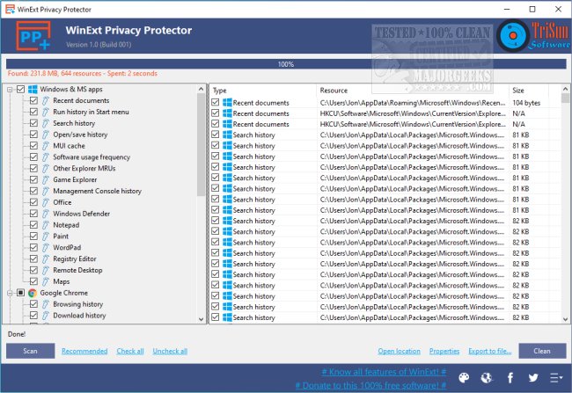This screenshot has width=572, height=393.
Task: Click the Recommended link
Action: tap(84, 351)
